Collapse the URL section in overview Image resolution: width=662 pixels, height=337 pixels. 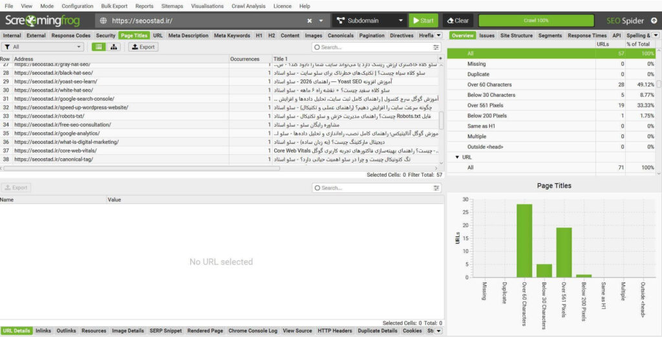pyautogui.click(x=457, y=157)
